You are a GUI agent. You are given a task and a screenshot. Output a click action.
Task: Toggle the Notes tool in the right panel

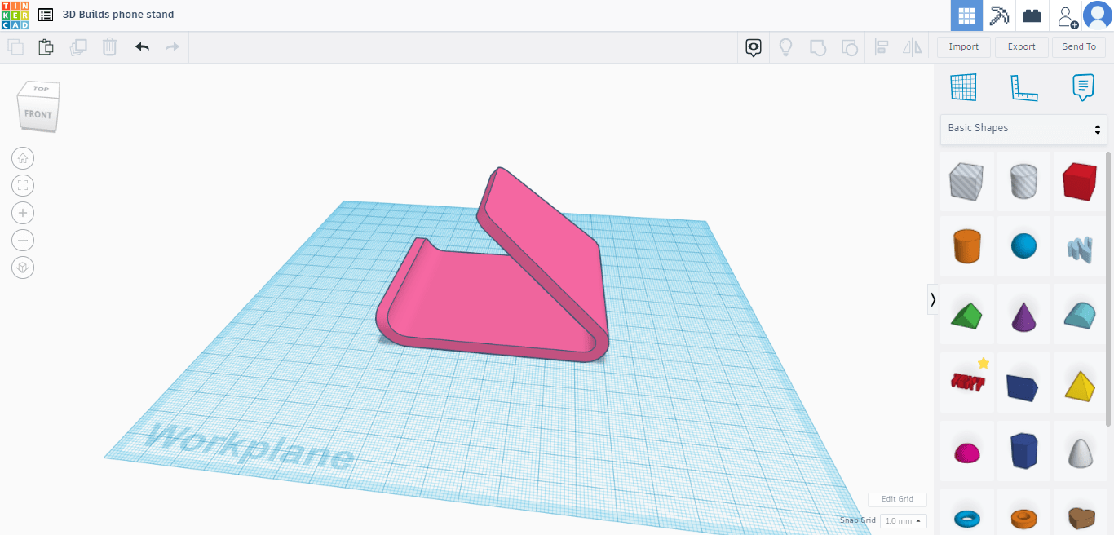[x=1083, y=87]
